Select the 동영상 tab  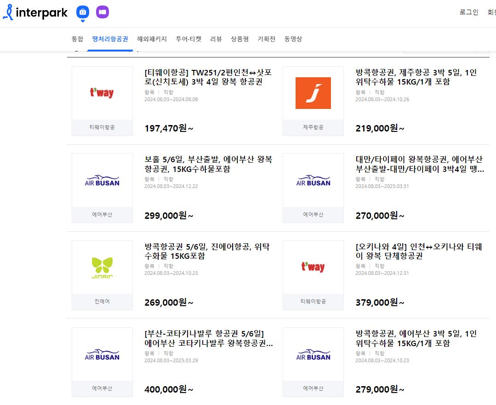click(293, 39)
